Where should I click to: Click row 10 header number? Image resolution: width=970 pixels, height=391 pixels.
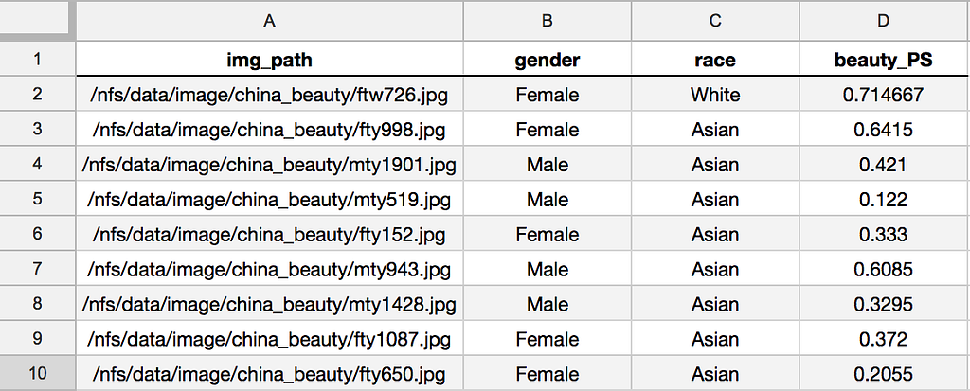pyautogui.click(x=37, y=373)
